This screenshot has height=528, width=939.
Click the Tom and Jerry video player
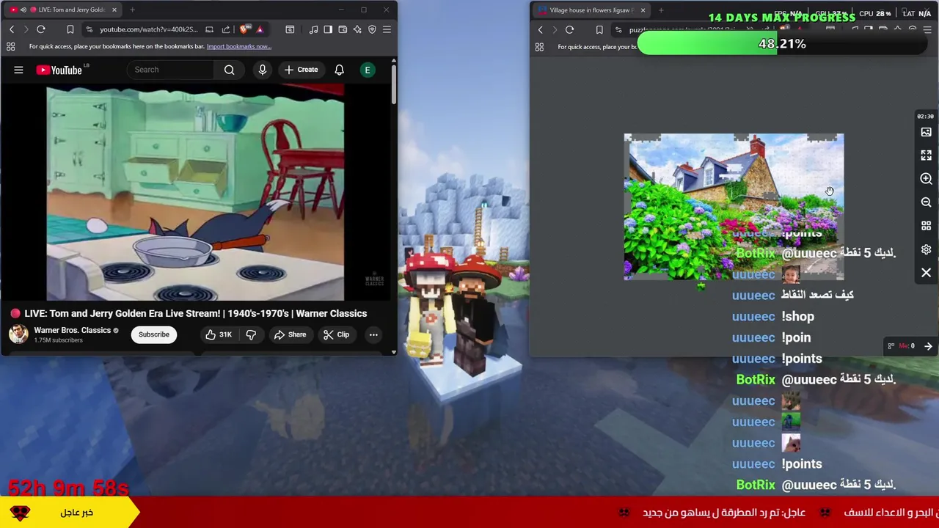195,192
